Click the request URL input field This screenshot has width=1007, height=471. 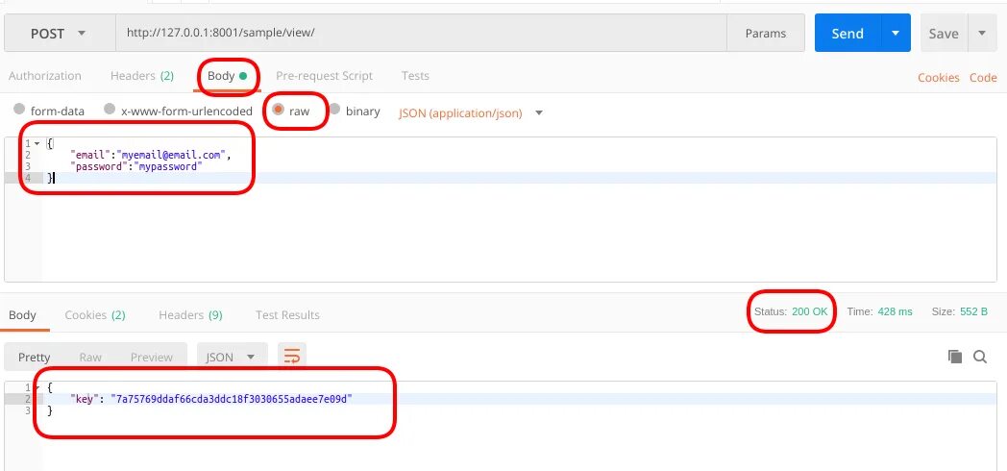tap(421, 33)
